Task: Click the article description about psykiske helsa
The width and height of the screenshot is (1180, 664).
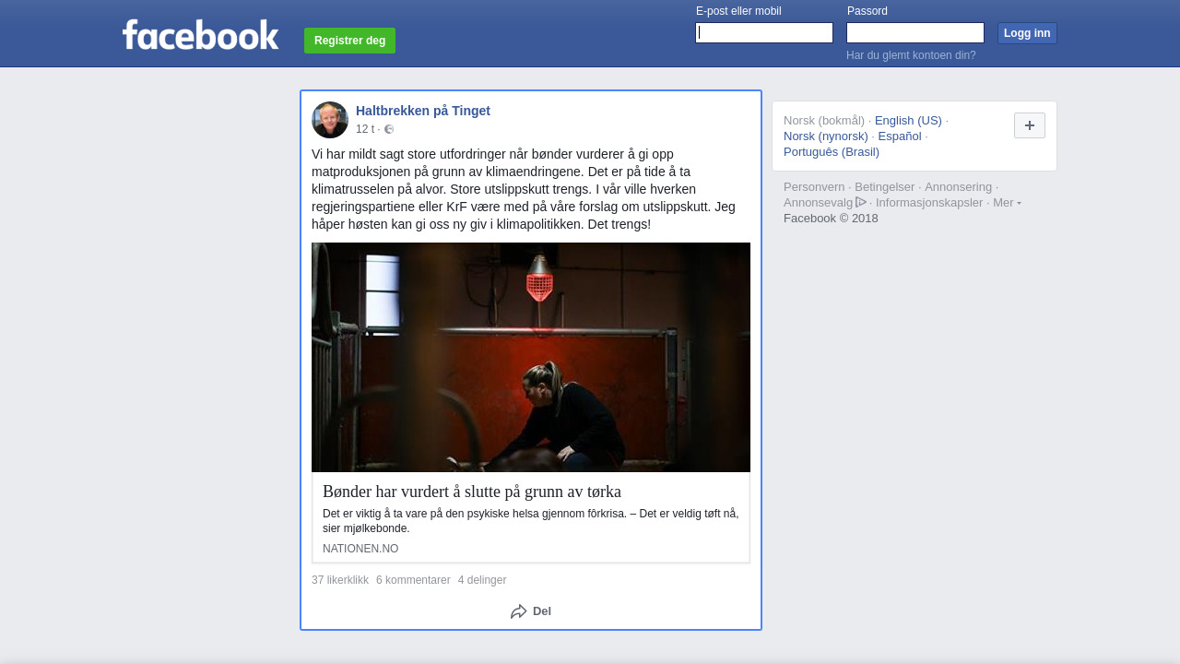Action: click(531, 521)
